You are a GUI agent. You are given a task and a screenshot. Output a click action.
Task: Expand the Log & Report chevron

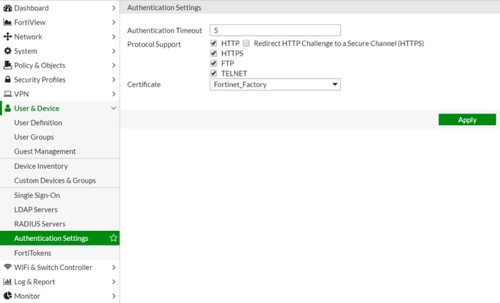114,282
